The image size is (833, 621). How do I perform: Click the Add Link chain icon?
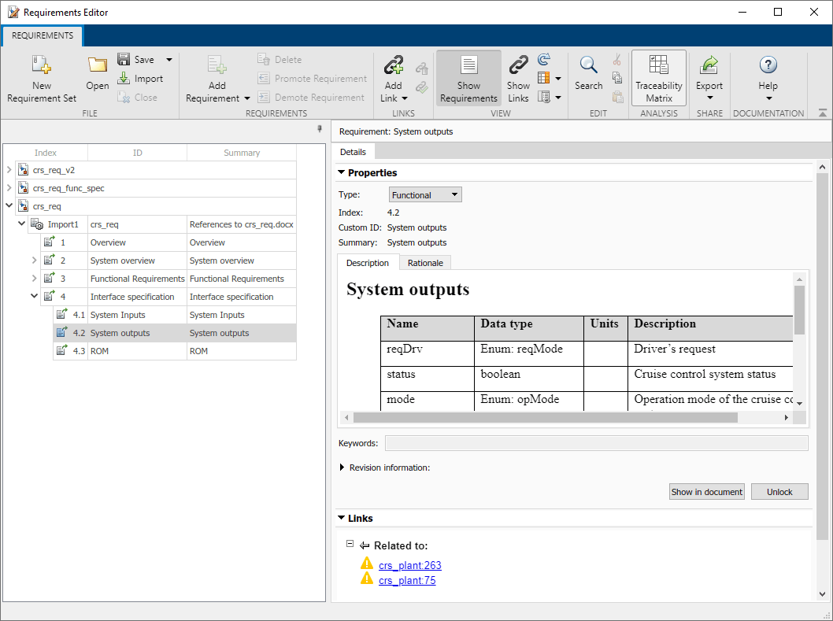coord(393,65)
